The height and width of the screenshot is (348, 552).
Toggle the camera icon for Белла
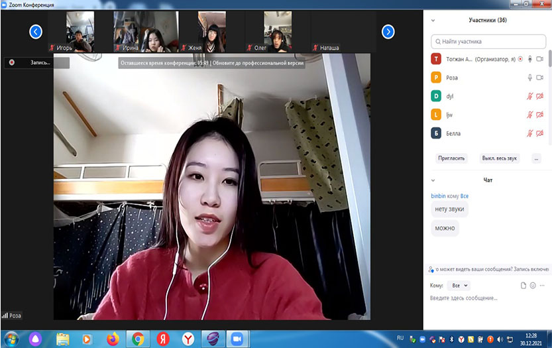[539, 133]
